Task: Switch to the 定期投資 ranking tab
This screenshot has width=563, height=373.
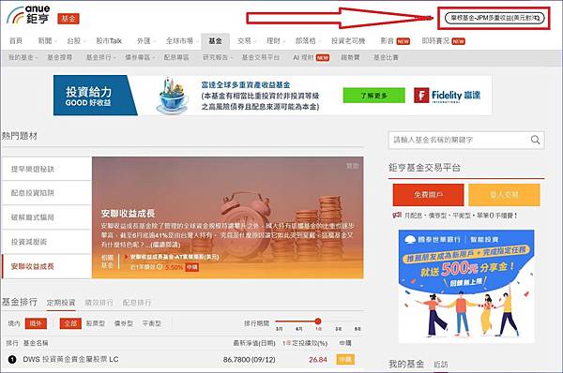Action: (61, 303)
